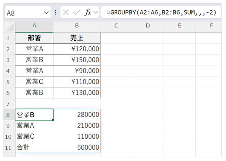Select cell A2 containing 営業A
This screenshot has width=226, height=161.
coord(34,49)
